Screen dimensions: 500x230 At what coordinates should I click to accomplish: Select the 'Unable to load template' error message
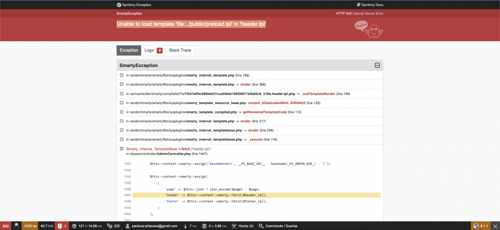(191, 24)
